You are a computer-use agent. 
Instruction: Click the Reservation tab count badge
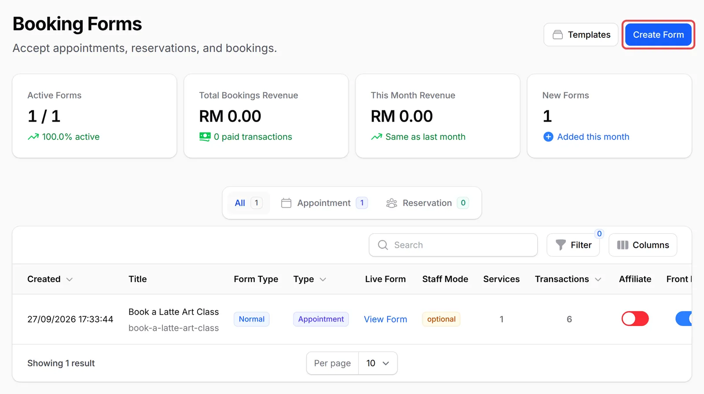click(x=463, y=203)
